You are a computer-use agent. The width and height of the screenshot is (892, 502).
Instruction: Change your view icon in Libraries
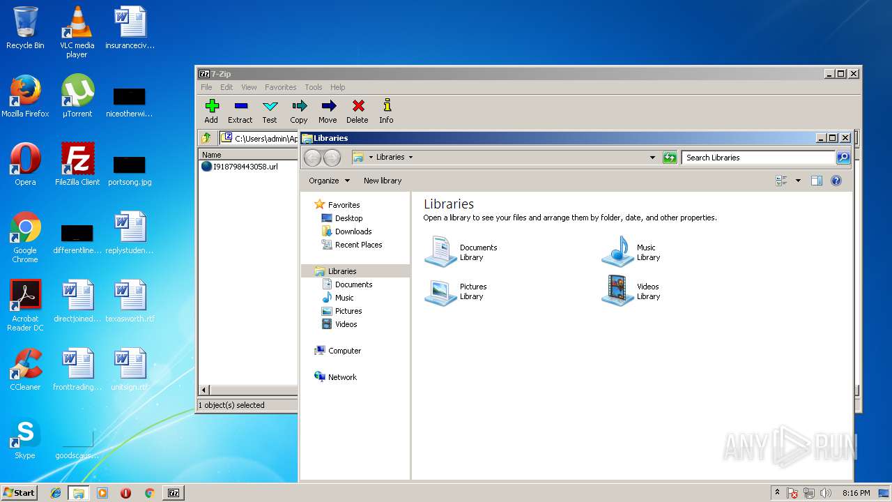click(x=781, y=181)
